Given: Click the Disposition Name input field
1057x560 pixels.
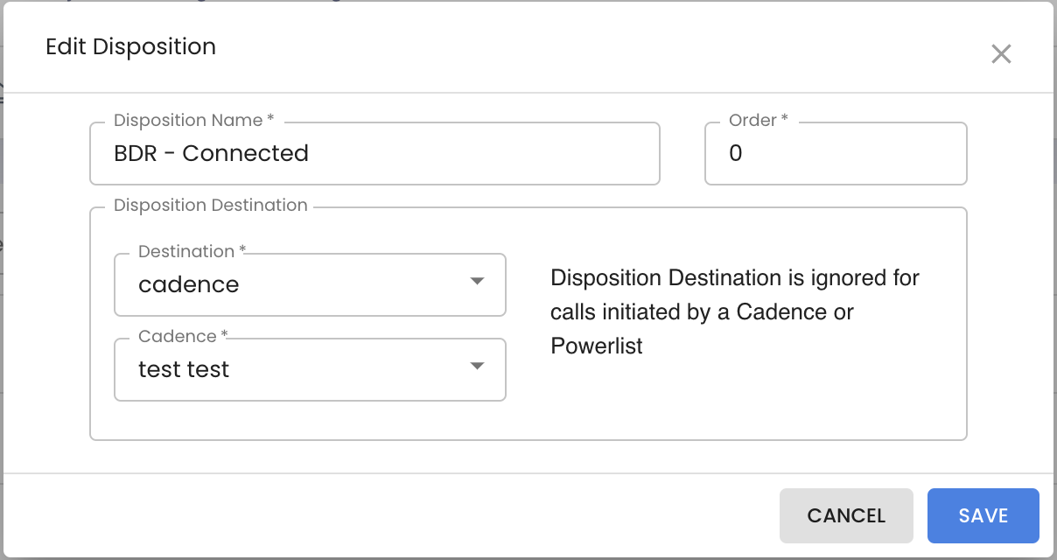Looking at the screenshot, I should pos(374,153).
